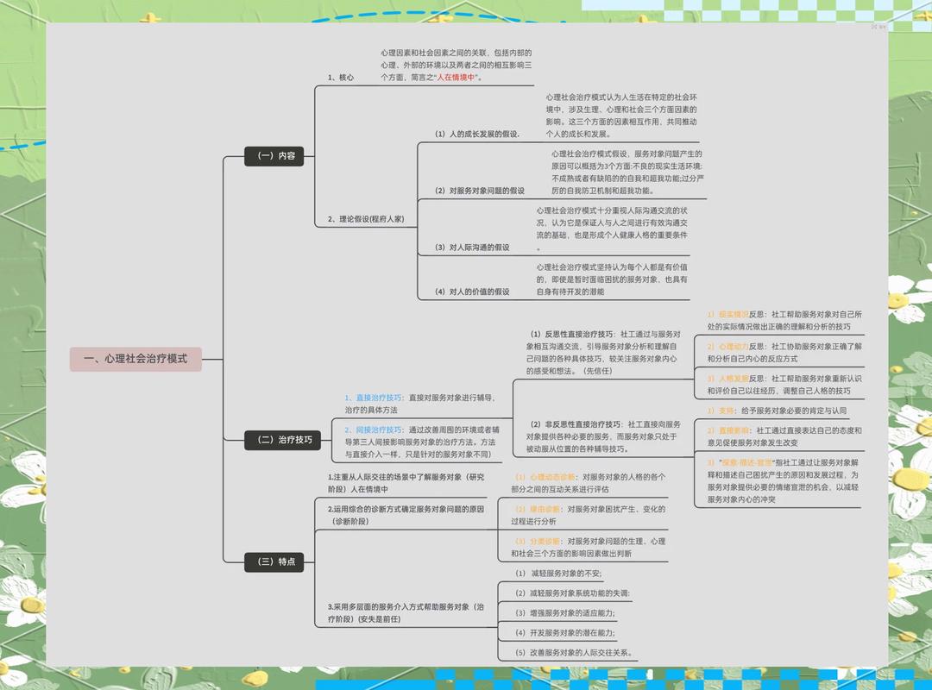932x690 pixels.
Task: Select 1.注重从人际交往的场景中了解服务对象 node
Action: click(406, 483)
